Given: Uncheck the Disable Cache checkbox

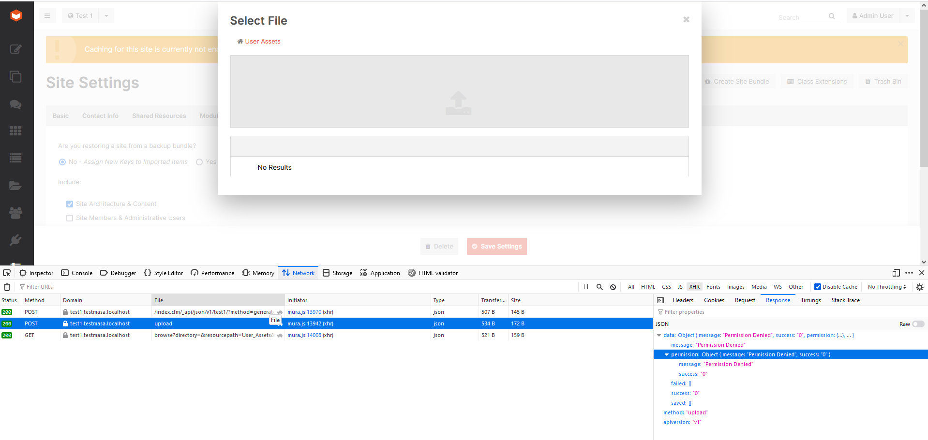Looking at the screenshot, I should pyautogui.click(x=818, y=287).
